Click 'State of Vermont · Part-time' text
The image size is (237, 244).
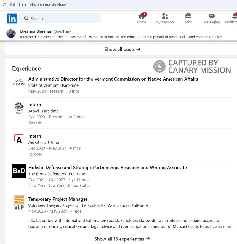53,85
